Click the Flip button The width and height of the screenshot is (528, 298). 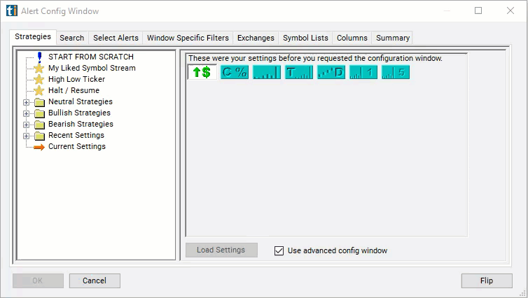486,281
